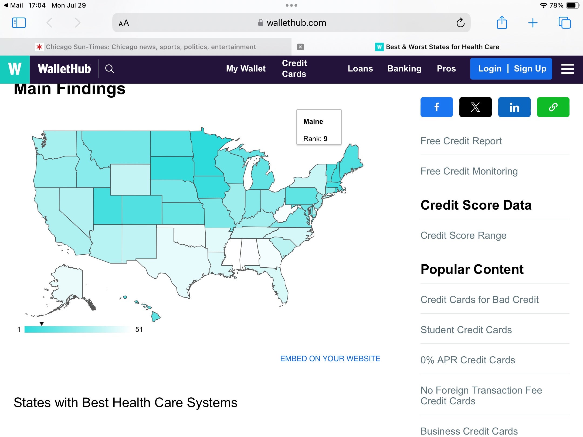Share article on X
The height and width of the screenshot is (437, 583).
pyautogui.click(x=476, y=107)
